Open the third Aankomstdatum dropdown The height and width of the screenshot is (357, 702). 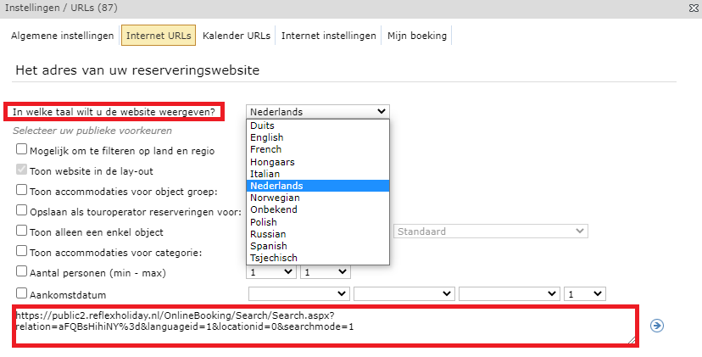(x=510, y=294)
